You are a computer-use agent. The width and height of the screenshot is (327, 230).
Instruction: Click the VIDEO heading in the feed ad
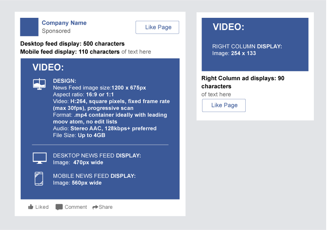tap(48, 67)
